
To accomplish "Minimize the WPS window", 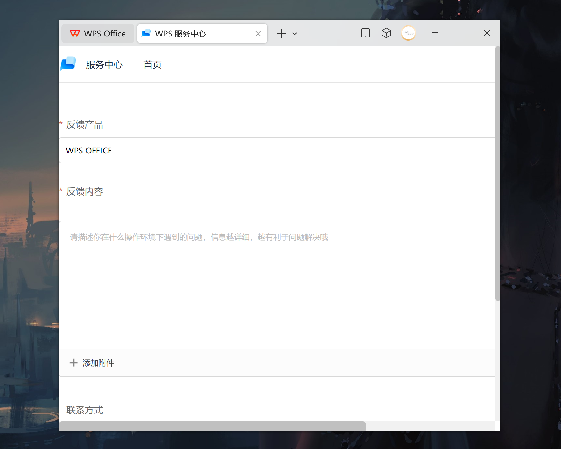I will tap(435, 33).
